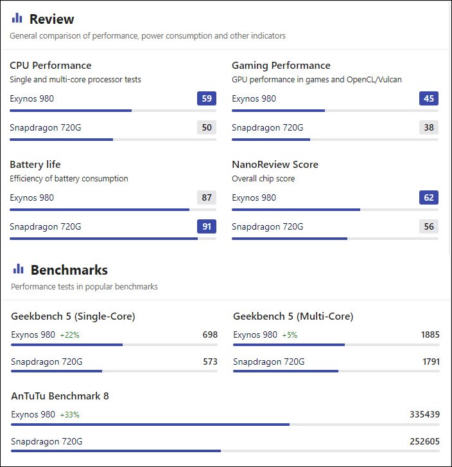Click Snapdragon 720G label under Gaming Performance
This screenshot has width=452, height=467.
tap(268, 128)
